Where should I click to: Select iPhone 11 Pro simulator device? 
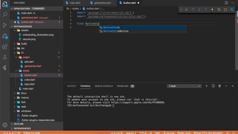[208, 133]
